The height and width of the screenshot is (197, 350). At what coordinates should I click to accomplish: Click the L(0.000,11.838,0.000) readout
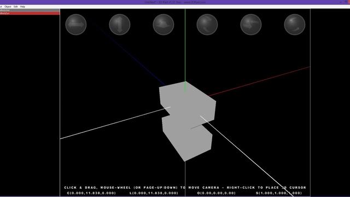(154, 193)
